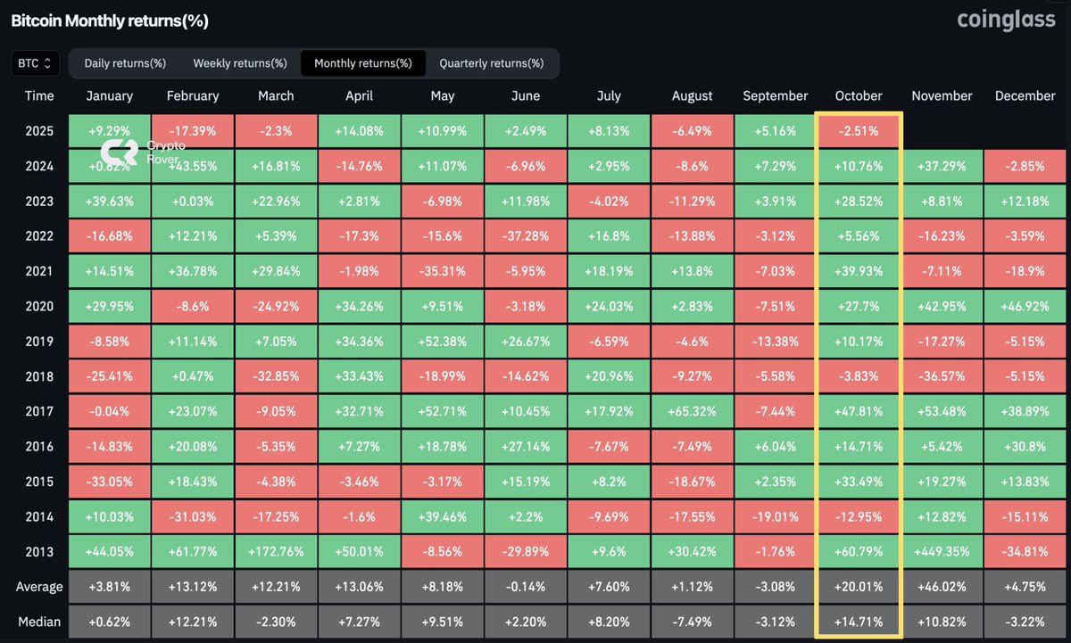Select the Quarterly returns(%) tab
1071x643 pixels.
click(494, 62)
